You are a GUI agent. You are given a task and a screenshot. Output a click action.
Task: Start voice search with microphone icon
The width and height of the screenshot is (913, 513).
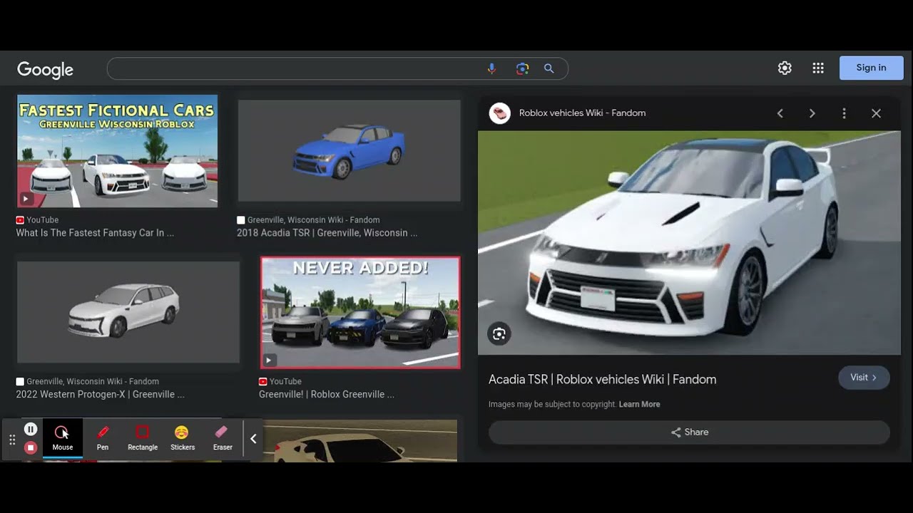pyautogui.click(x=491, y=68)
